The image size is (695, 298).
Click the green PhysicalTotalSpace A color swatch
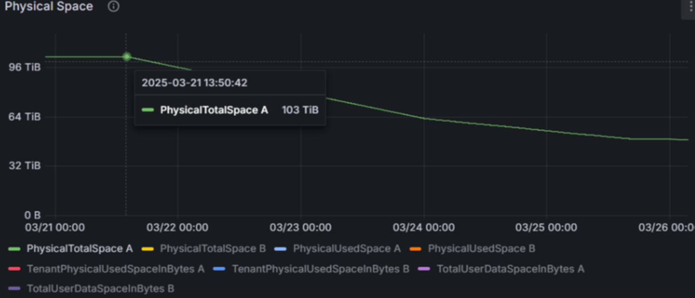tap(15, 249)
